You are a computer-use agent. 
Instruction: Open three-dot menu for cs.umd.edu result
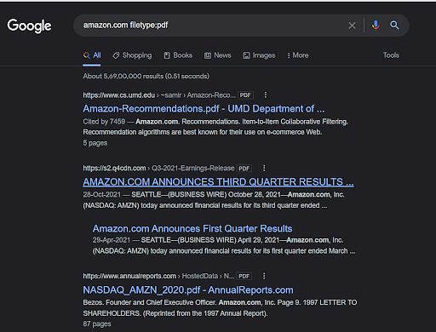(266, 94)
